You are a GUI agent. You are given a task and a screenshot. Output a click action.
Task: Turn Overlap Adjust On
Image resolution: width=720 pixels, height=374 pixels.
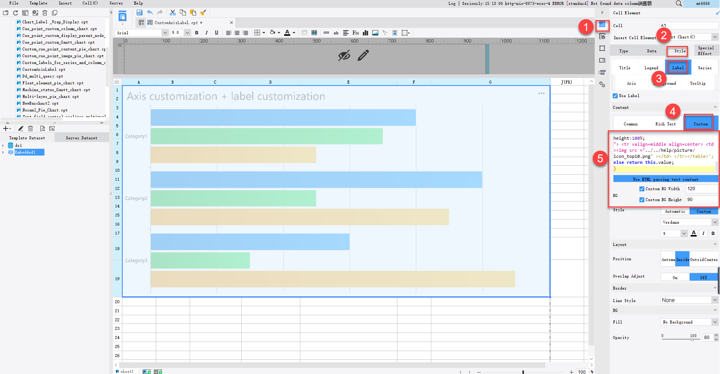point(675,276)
